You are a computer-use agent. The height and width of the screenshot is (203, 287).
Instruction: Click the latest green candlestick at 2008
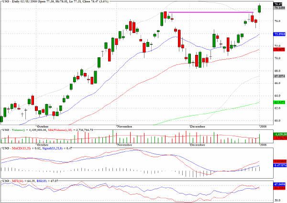[259, 9]
